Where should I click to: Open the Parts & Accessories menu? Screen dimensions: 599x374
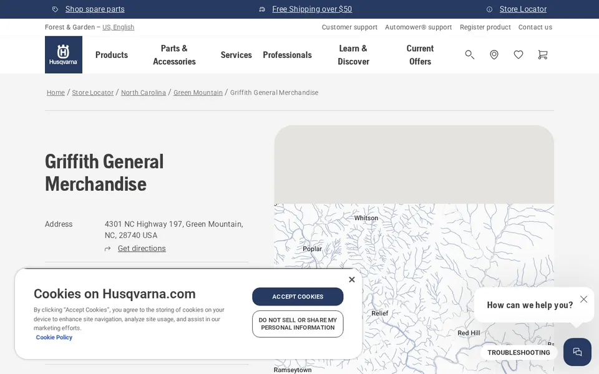click(x=174, y=55)
